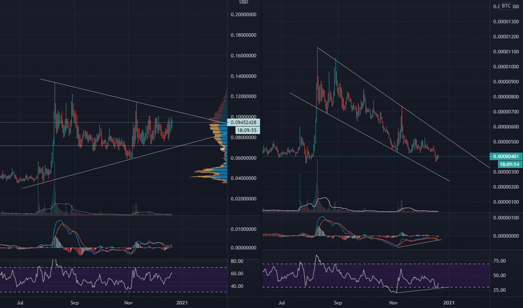Click the 0.02000000 price axis label

point(244,199)
